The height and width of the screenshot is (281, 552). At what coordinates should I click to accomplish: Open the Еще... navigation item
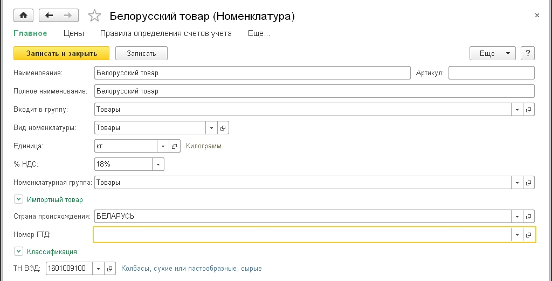point(259,34)
